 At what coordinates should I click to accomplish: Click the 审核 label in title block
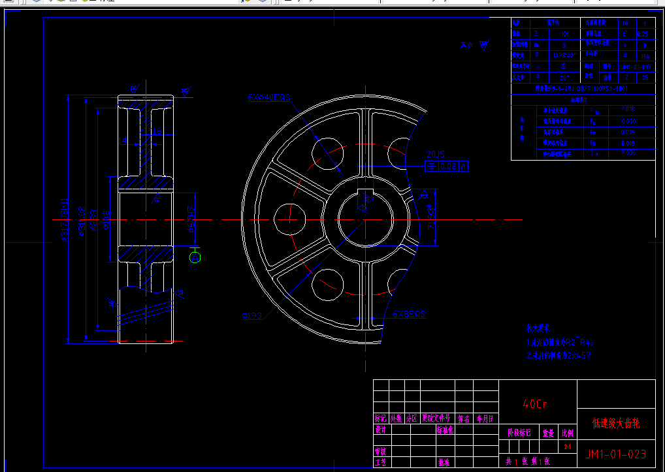click(x=380, y=451)
